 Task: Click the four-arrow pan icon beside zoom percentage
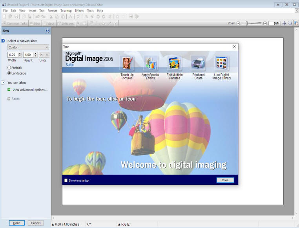284,23
